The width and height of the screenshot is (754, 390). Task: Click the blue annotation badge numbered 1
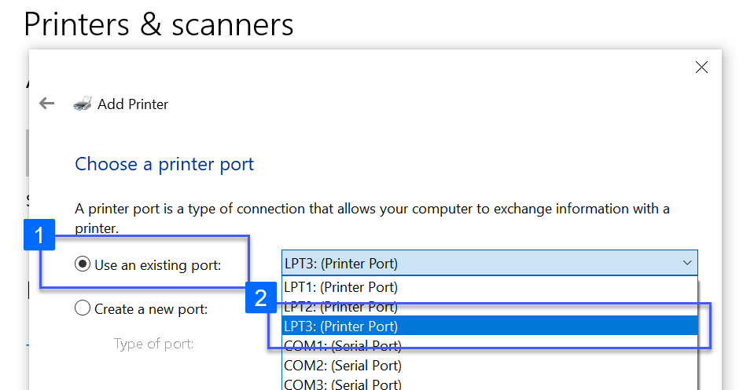pos(39,235)
